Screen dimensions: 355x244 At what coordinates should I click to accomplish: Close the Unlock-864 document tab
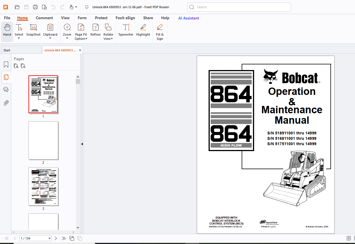[x=80, y=50]
